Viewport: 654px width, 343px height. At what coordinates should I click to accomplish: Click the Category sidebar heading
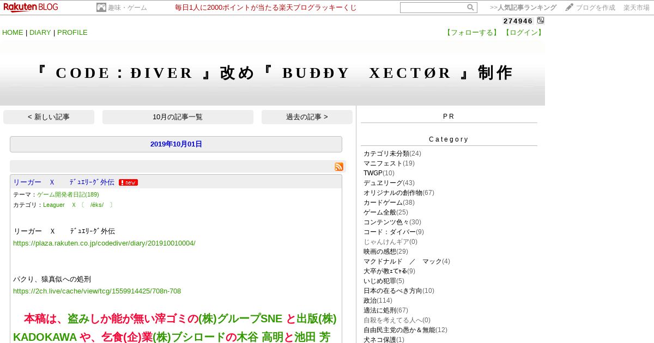[x=449, y=139]
